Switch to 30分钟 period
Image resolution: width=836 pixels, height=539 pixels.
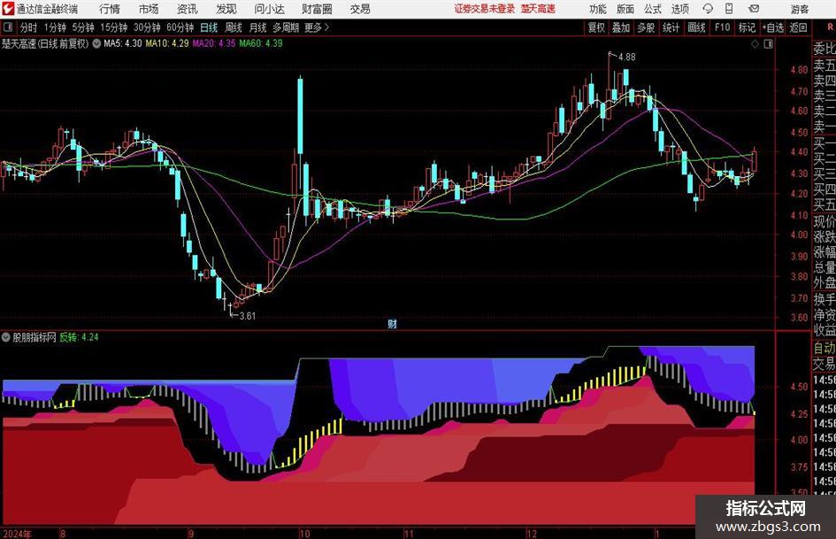147,27
